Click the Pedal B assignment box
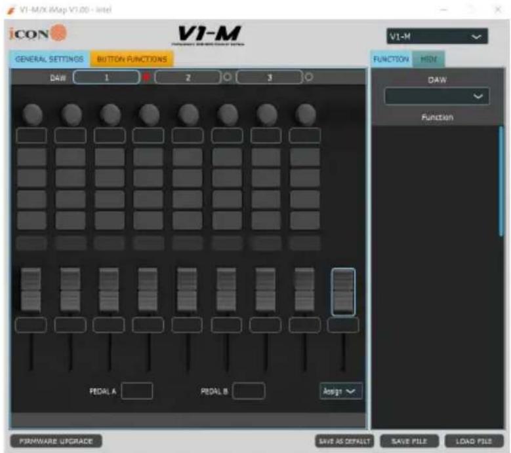The width and height of the screenshot is (511, 453). (249, 391)
